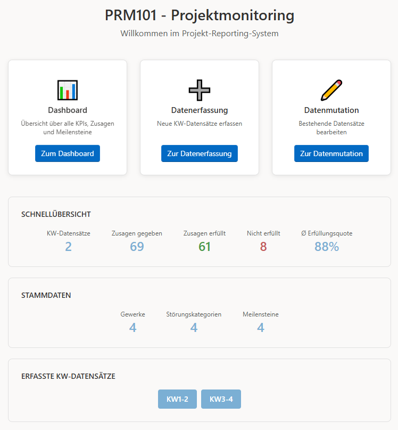Click the Ø Erfüllungsquote label
The width and height of the screenshot is (398, 430).
(x=327, y=233)
